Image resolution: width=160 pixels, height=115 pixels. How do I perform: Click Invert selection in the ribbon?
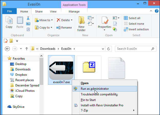[136, 29]
